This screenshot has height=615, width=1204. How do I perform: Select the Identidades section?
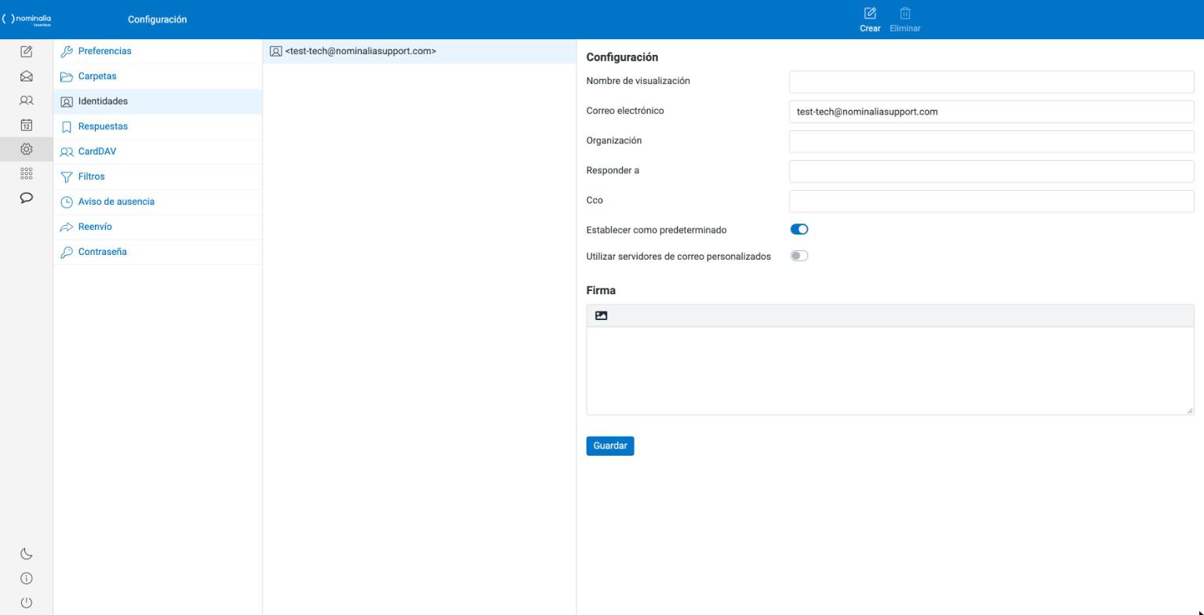click(x=158, y=101)
